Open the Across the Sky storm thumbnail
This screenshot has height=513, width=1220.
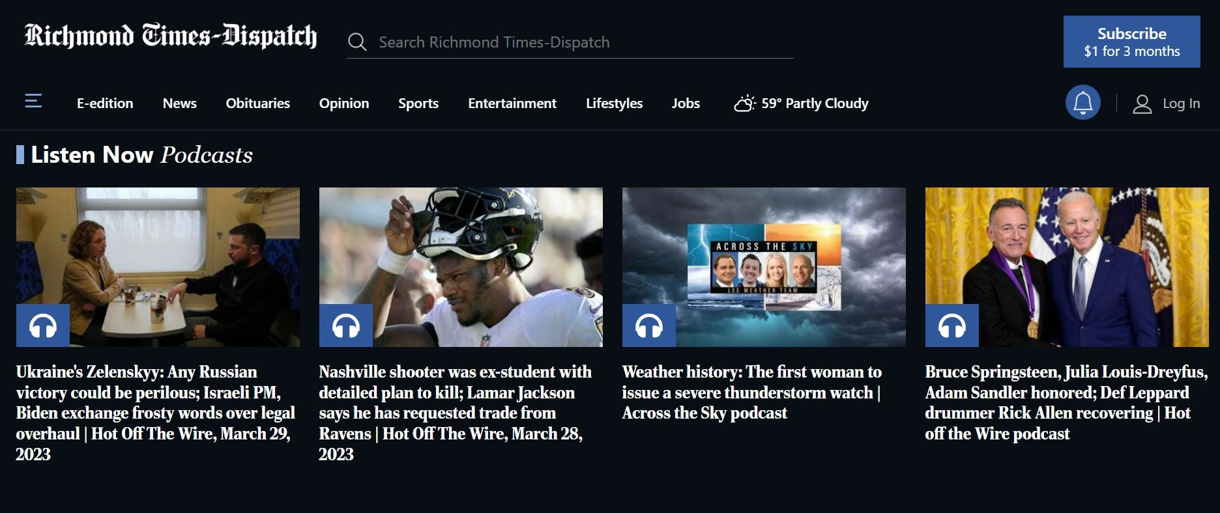pos(764,267)
